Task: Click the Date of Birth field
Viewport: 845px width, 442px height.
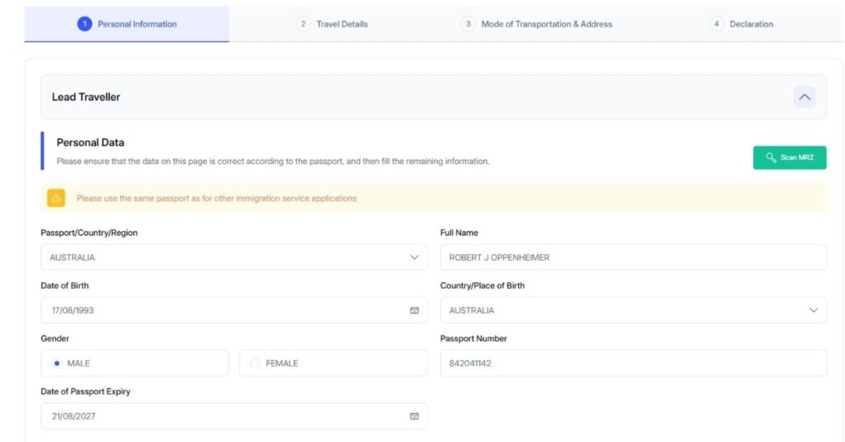Action: 223,310
